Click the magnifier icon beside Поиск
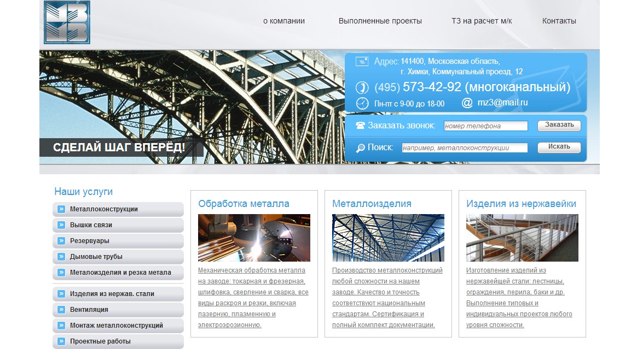The height and width of the screenshot is (349, 637). tap(360, 148)
